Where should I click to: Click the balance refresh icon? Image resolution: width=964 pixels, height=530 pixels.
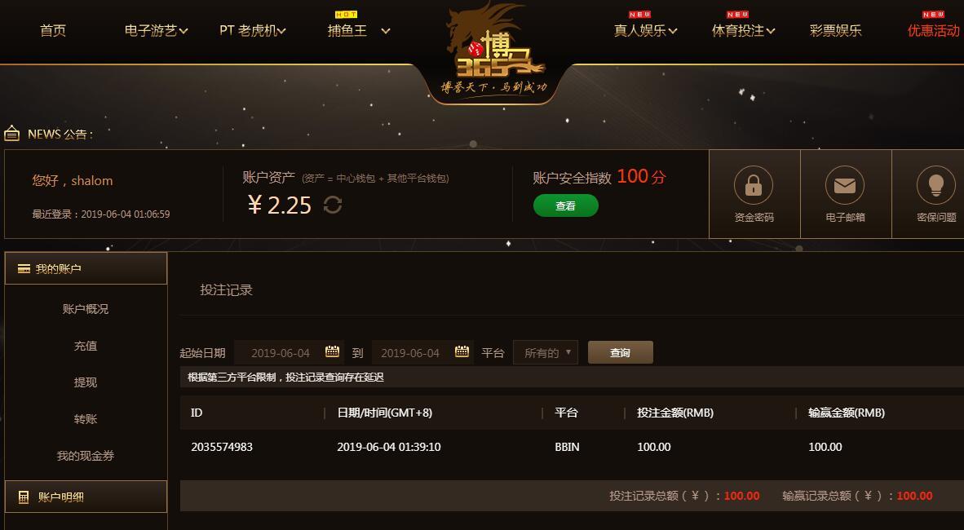pyautogui.click(x=333, y=205)
